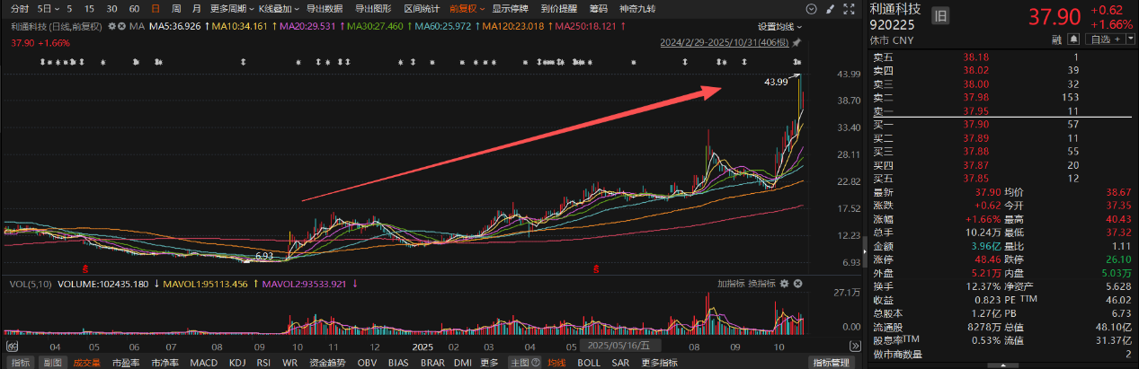Remove the MA indicator with the X icon

point(123,26)
